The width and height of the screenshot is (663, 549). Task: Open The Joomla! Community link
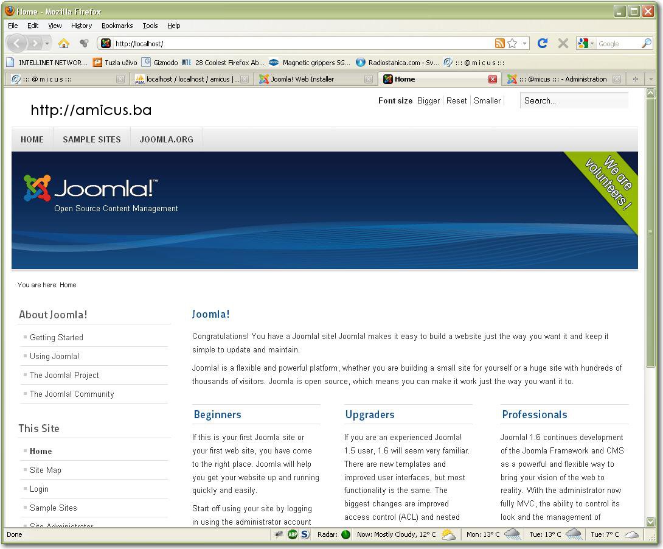(x=72, y=394)
